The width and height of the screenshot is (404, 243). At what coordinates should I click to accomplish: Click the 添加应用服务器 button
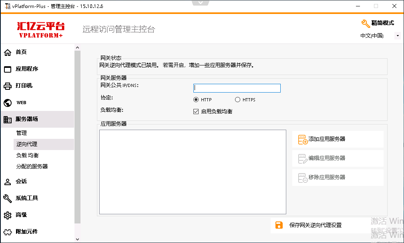pyautogui.click(x=338, y=139)
